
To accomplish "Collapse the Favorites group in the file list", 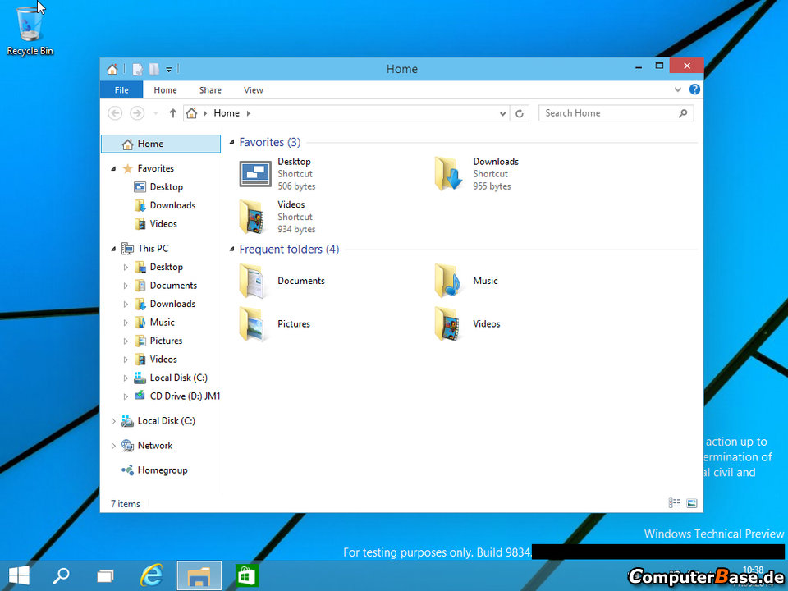I will 231,142.
